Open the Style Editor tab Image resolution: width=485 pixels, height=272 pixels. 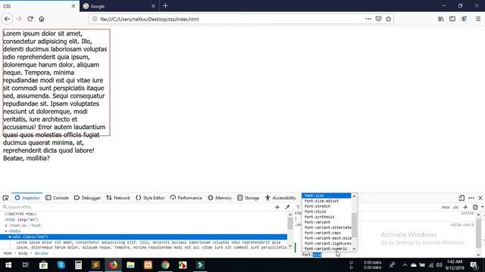click(150, 198)
